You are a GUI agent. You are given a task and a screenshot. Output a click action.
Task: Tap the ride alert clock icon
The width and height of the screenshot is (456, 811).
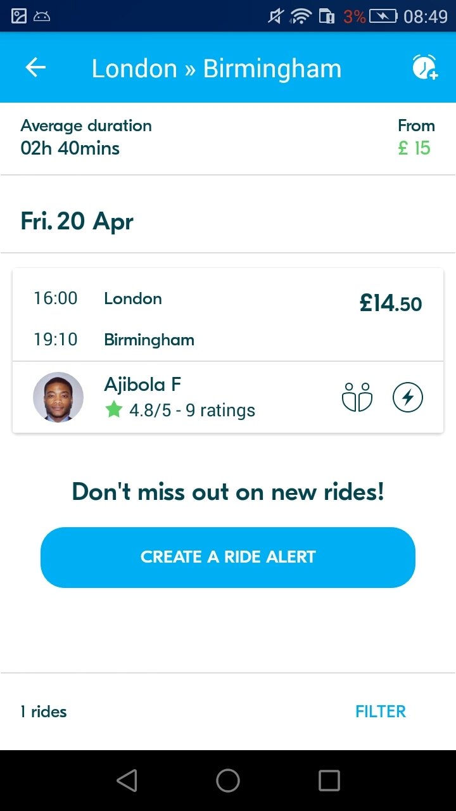coord(424,67)
